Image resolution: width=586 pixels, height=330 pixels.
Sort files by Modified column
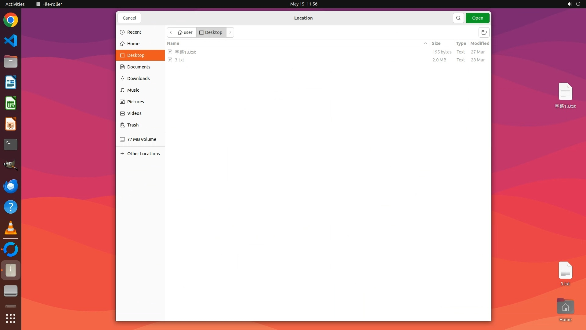coord(479,43)
